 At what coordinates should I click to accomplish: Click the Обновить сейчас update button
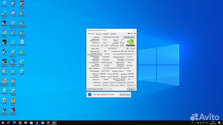click(125, 95)
